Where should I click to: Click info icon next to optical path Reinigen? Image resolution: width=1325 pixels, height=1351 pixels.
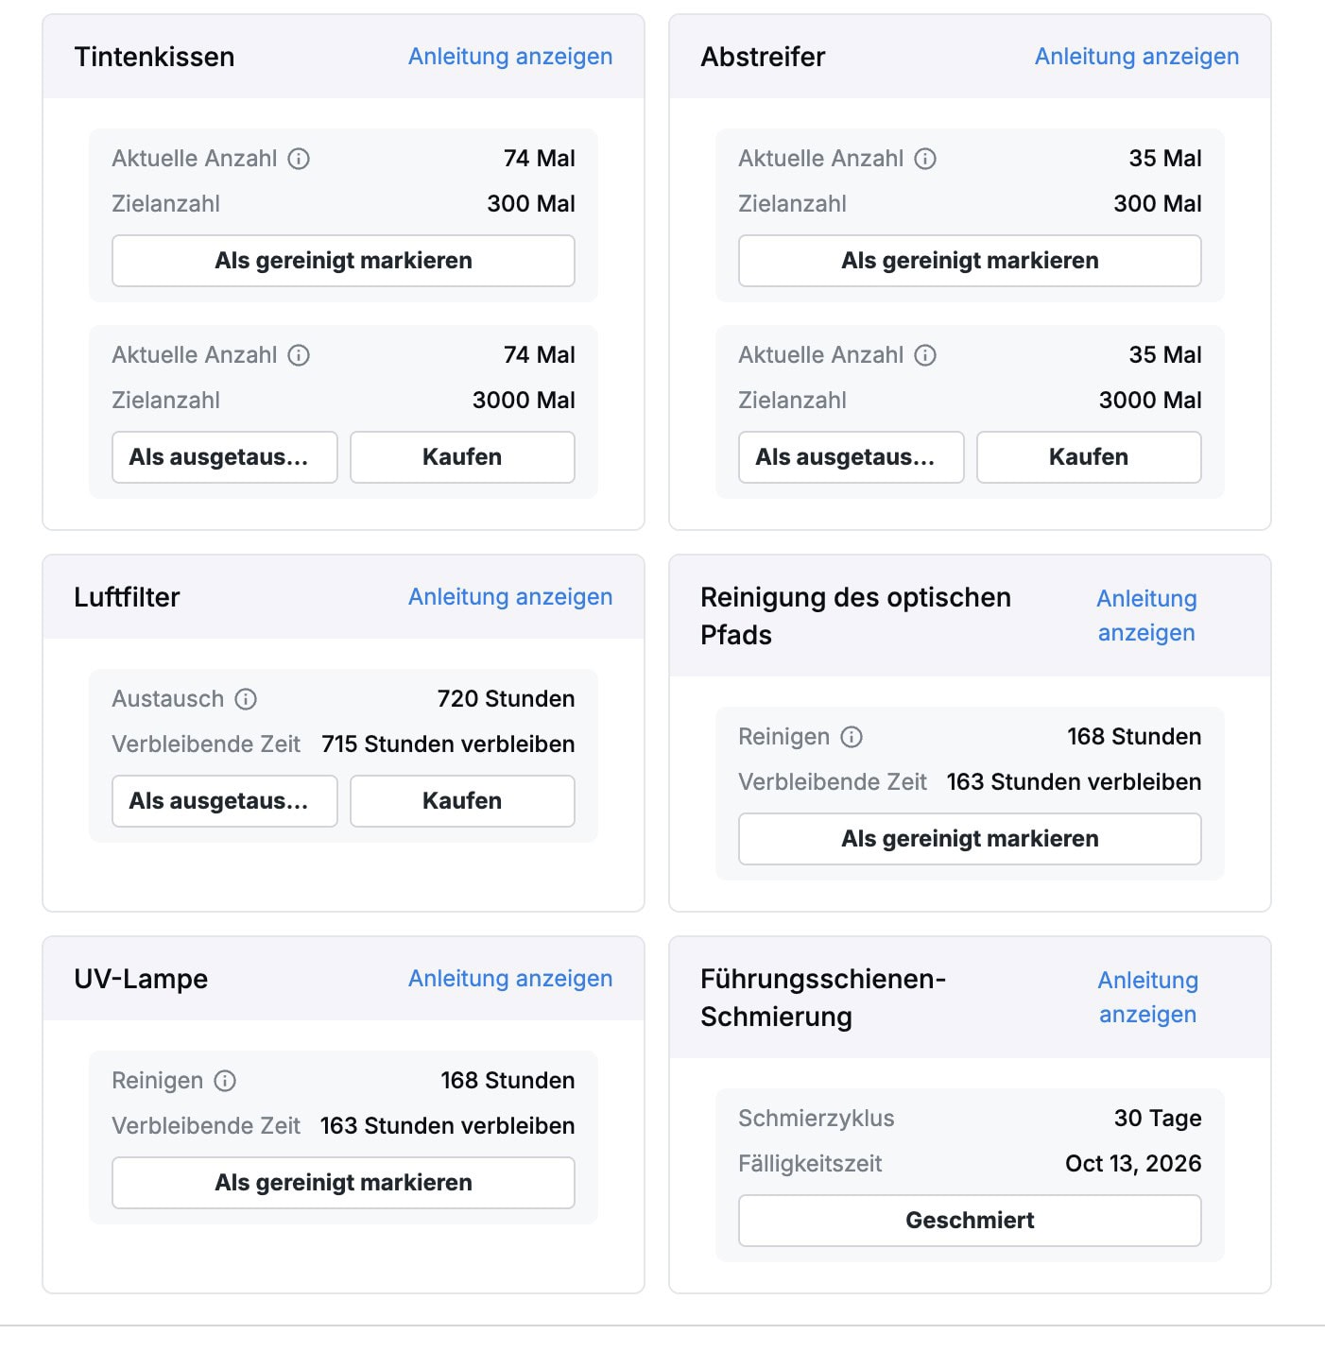tap(852, 737)
